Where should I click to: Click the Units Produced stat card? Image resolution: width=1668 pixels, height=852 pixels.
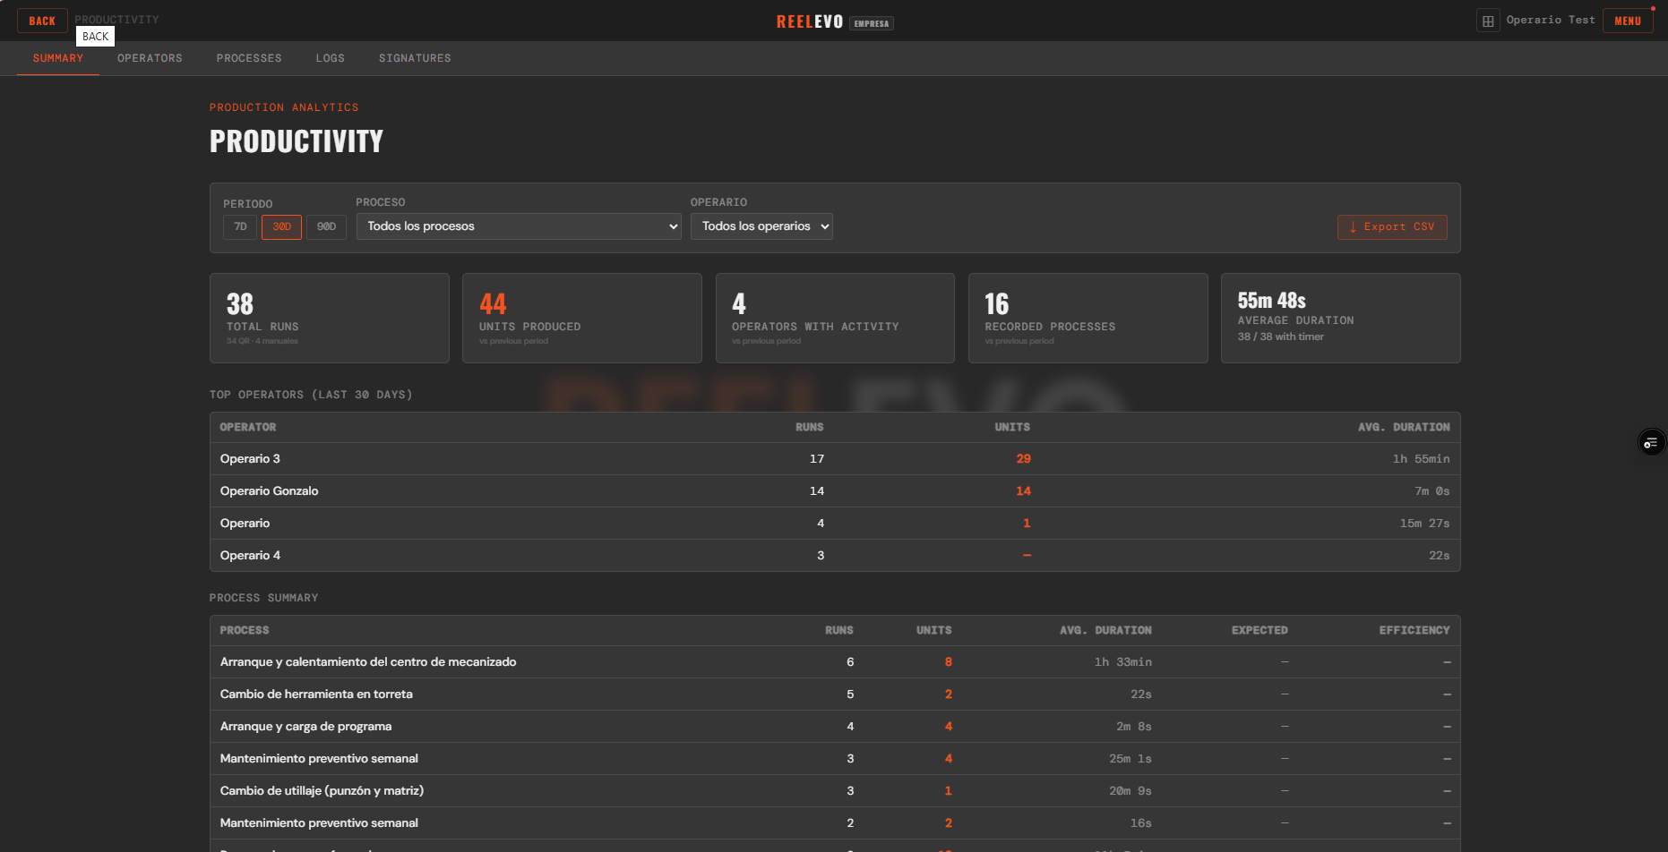point(581,318)
